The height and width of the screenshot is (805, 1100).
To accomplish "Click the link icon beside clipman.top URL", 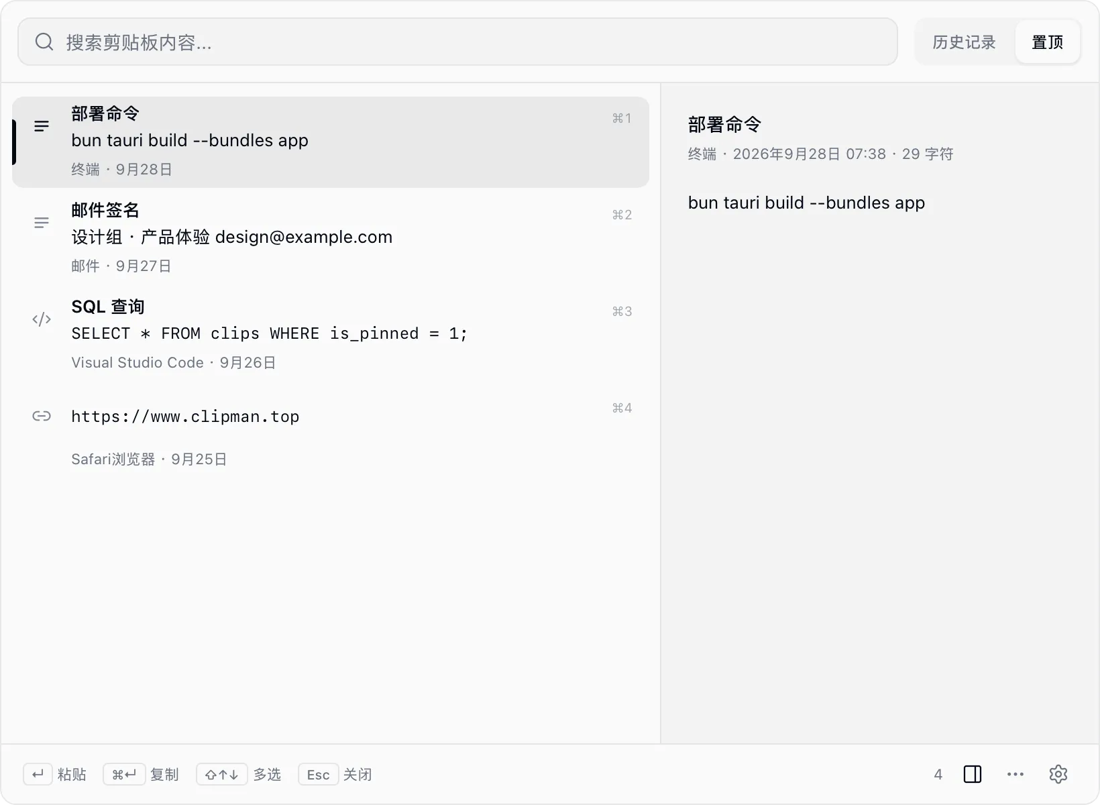I will (42, 416).
